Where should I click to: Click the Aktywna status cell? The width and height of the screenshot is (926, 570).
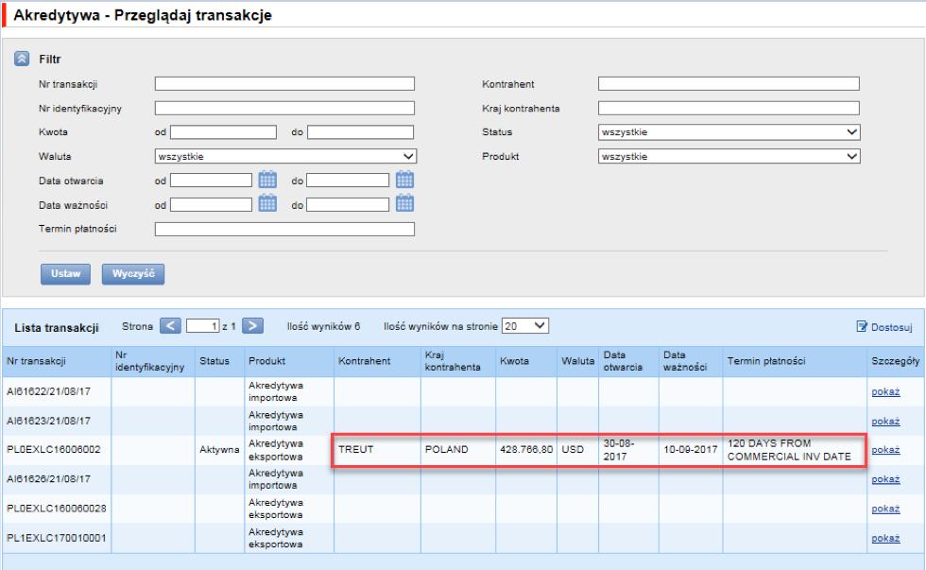(x=219, y=450)
